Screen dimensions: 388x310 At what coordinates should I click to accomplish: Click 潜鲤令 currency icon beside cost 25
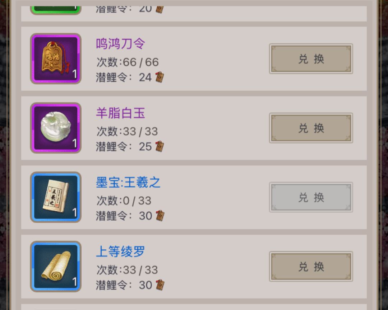tap(160, 146)
